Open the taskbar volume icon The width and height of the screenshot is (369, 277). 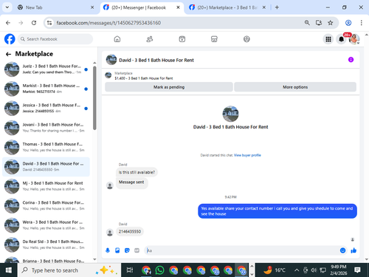pos(314,270)
